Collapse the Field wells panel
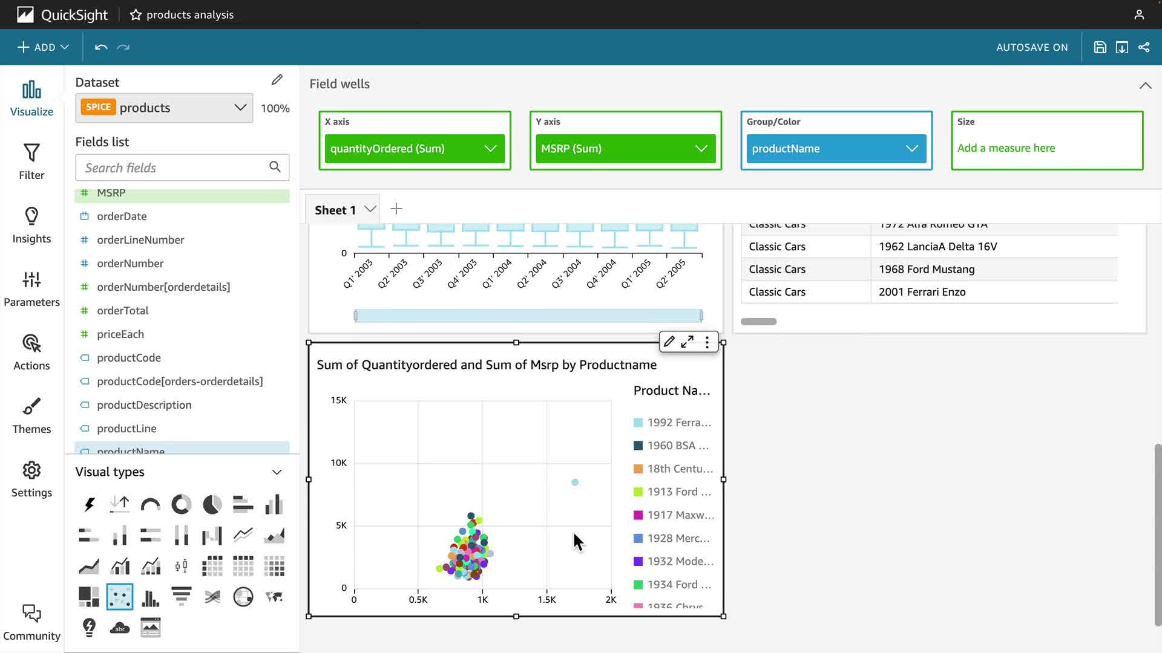1162x653 pixels. 1145,85
